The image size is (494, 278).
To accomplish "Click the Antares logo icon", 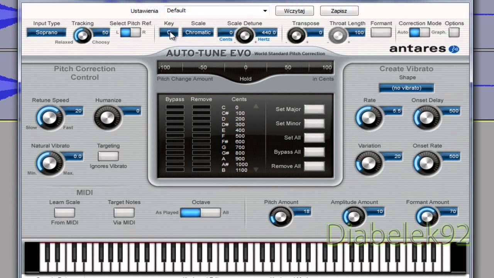I will coord(453,49).
